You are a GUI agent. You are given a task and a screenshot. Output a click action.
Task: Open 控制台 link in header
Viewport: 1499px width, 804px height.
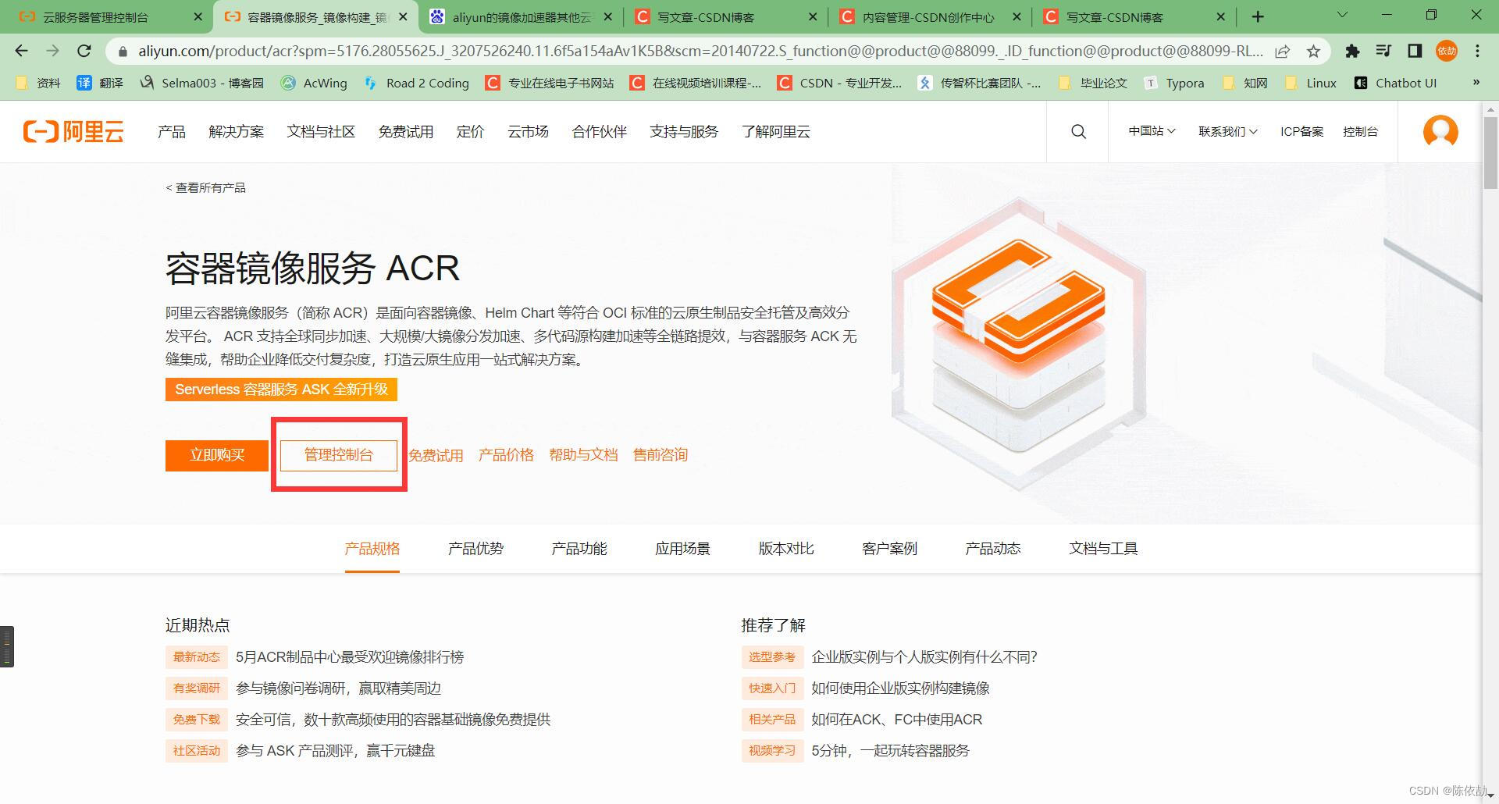[x=1360, y=131]
